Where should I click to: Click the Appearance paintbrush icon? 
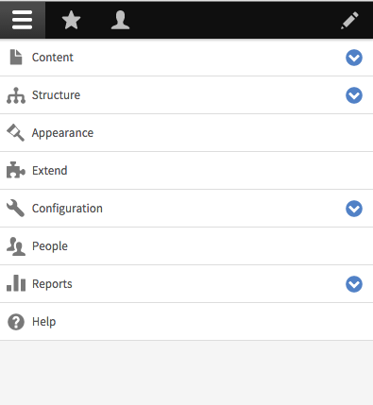point(16,133)
